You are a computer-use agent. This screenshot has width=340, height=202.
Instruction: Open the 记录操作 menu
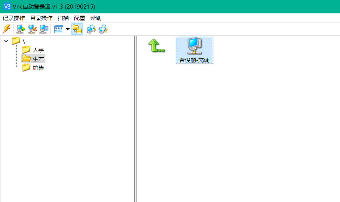(14, 18)
